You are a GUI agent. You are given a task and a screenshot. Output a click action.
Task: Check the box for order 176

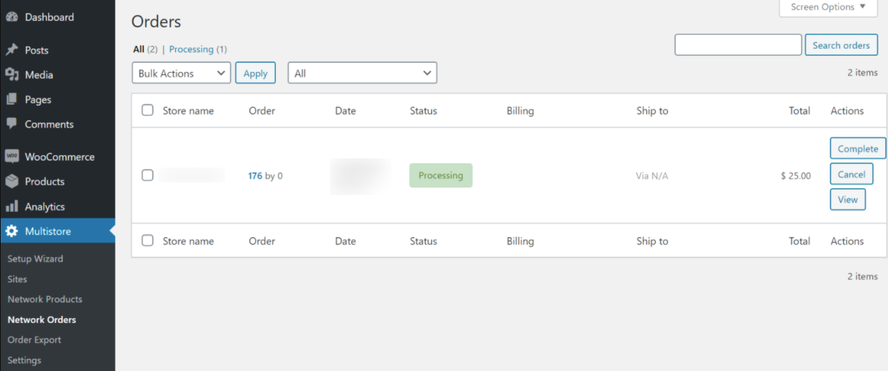[x=147, y=175]
